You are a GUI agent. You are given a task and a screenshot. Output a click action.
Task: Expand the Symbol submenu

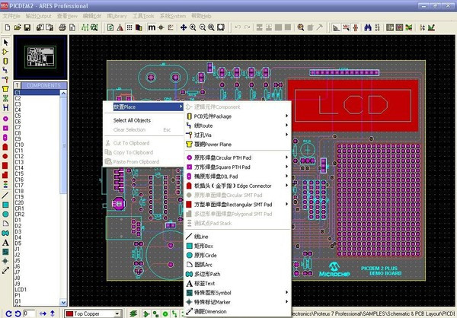coord(237,292)
